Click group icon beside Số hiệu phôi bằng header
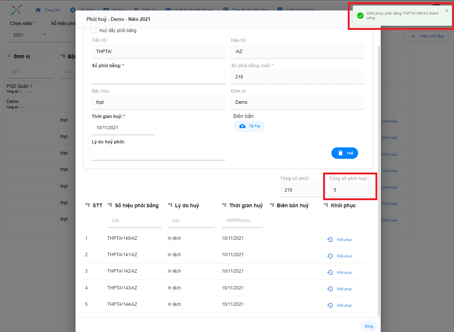The width and height of the screenshot is (454, 332). pyautogui.click(x=110, y=205)
